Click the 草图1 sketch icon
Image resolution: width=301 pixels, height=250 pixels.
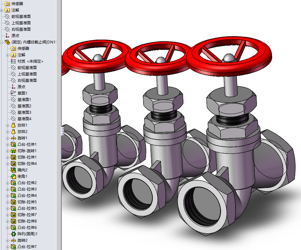[13, 93]
